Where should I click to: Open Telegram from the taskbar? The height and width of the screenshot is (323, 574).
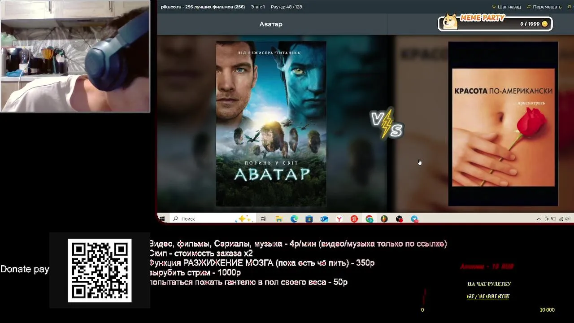(414, 219)
